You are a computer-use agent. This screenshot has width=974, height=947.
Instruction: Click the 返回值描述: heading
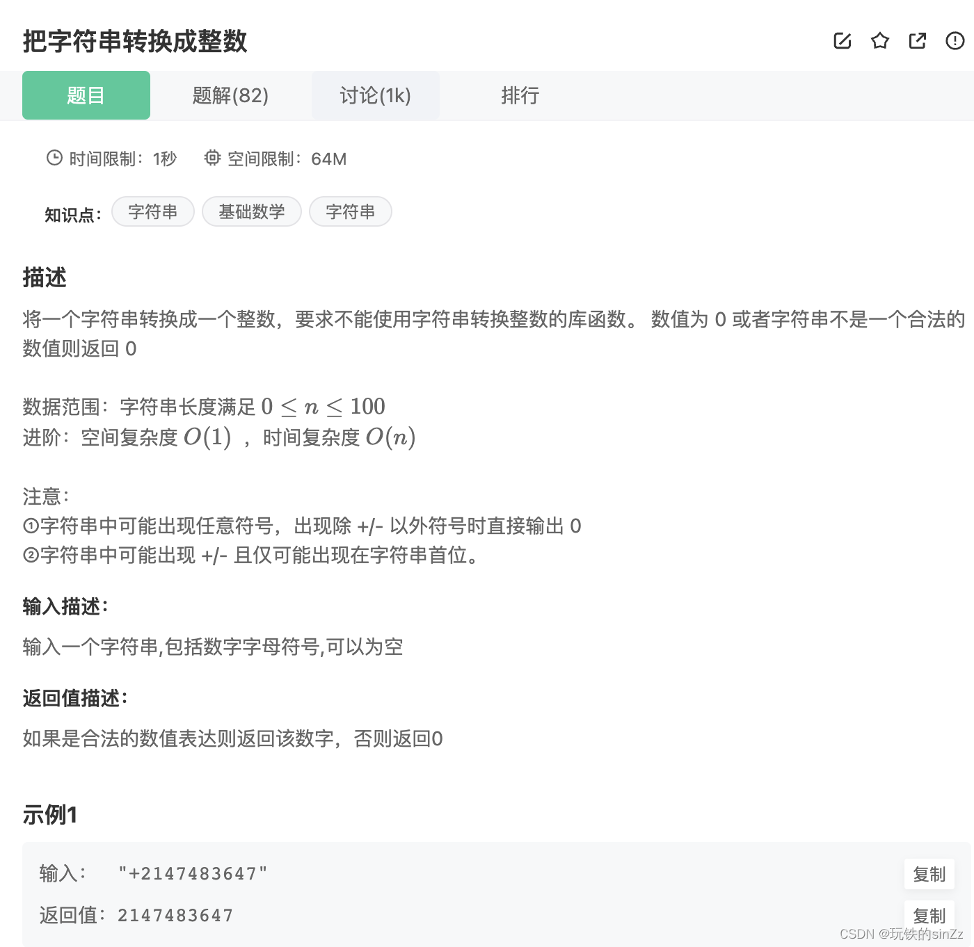[x=75, y=698]
